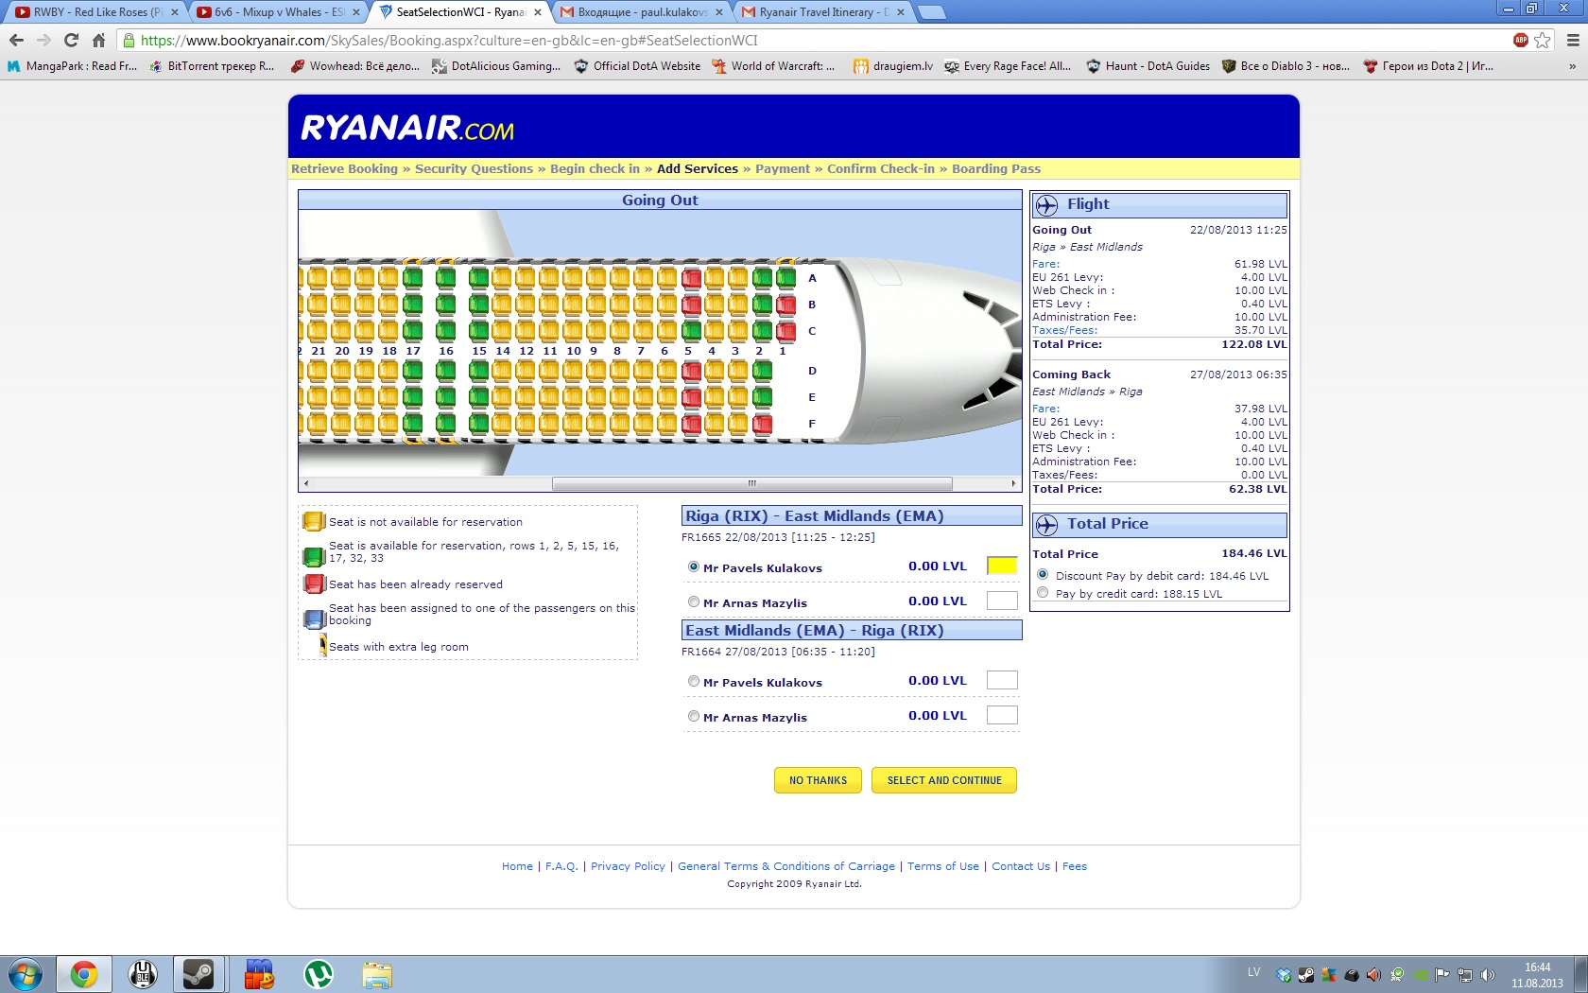This screenshot has height=993, width=1588.
Task: Pick green seat 5C on the seat map
Action: 691,331
